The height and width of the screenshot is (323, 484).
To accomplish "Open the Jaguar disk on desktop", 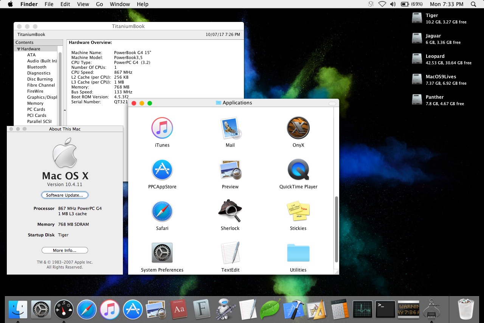I will (x=417, y=39).
